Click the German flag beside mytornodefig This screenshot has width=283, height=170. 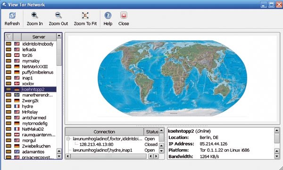click(x=17, y=123)
